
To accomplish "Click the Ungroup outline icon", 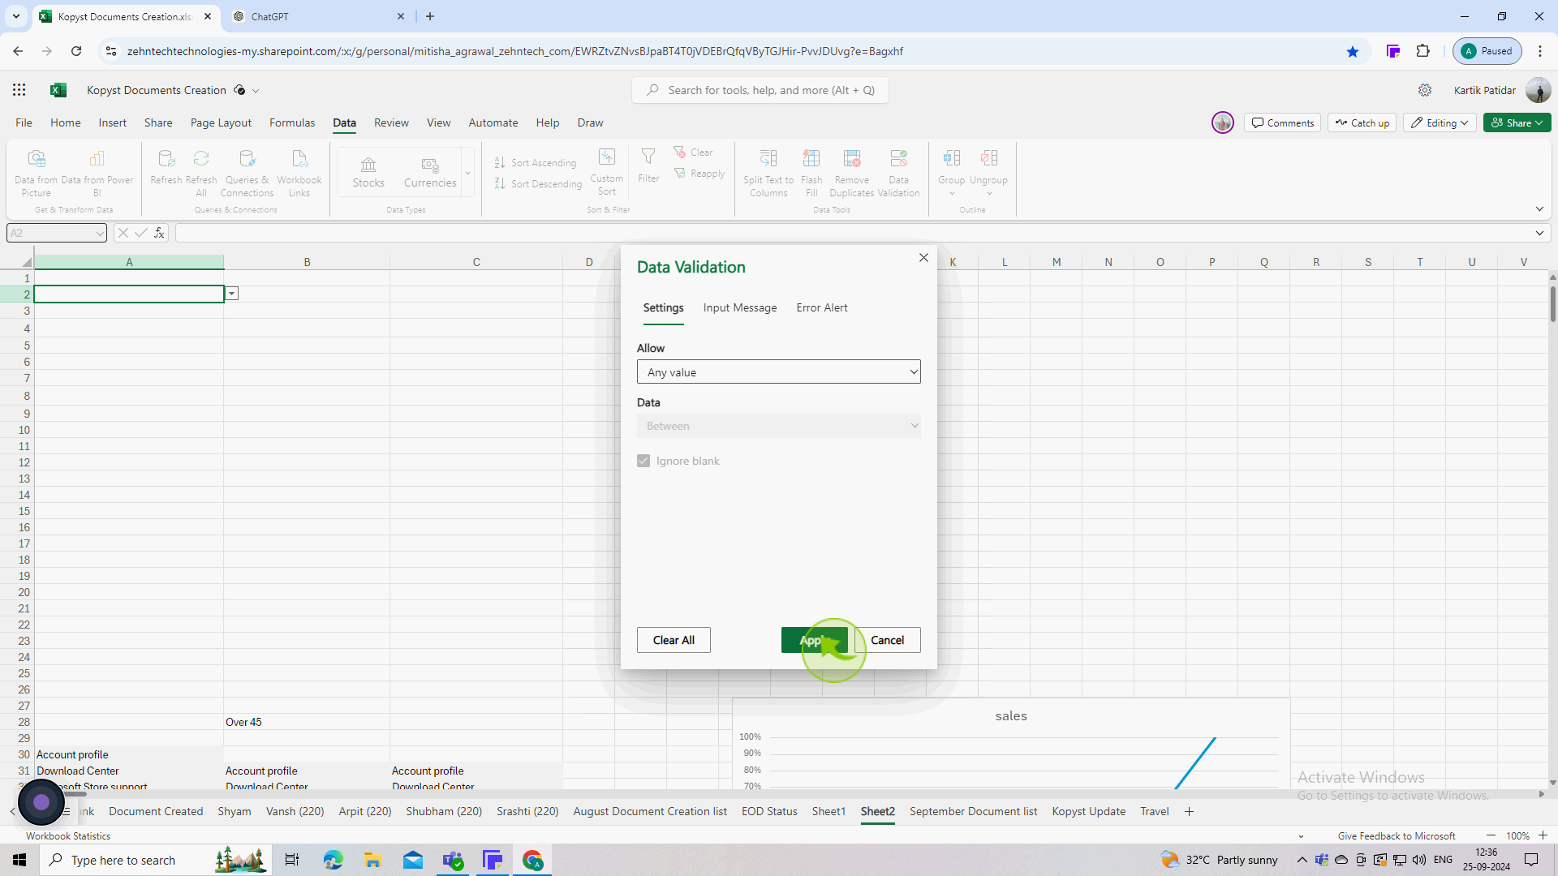I will [x=988, y=158].
